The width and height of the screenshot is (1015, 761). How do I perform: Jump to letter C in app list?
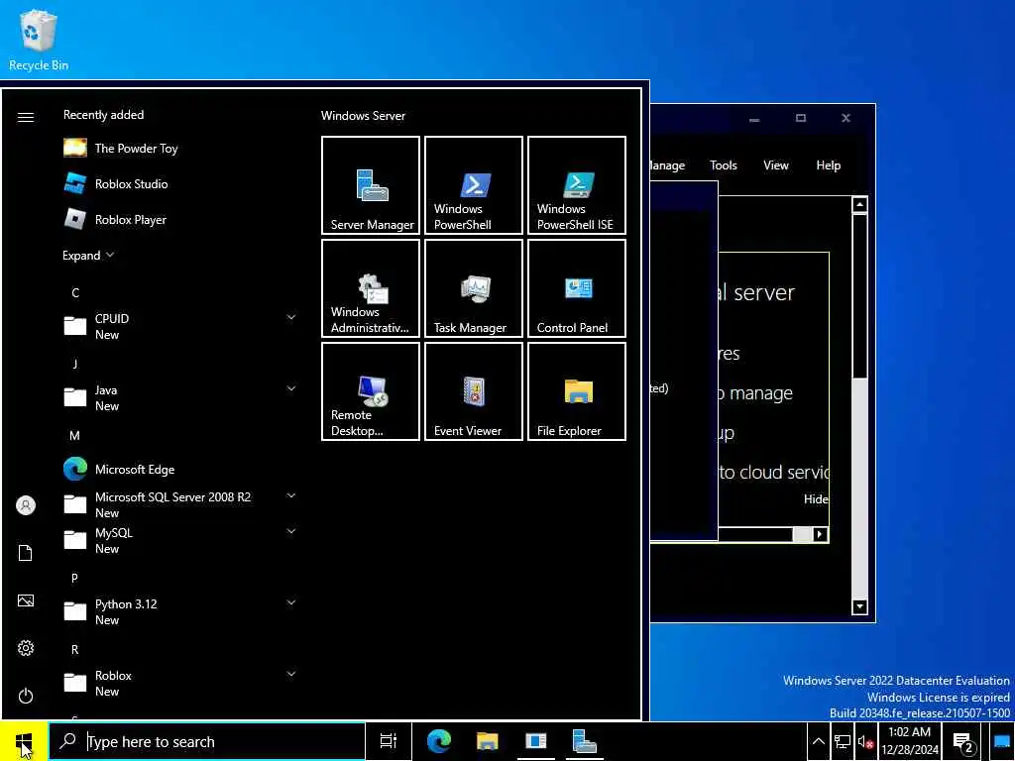[75, 292]
